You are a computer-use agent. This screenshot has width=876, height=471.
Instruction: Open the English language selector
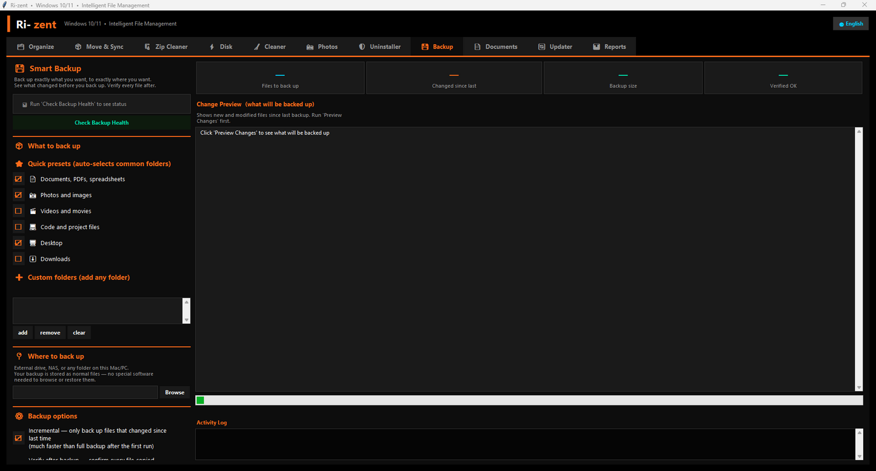(851, 24)
